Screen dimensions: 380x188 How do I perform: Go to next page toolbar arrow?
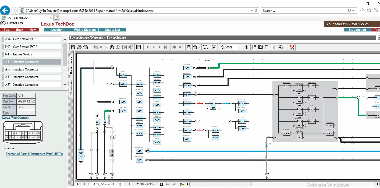[x=159, y=47]
